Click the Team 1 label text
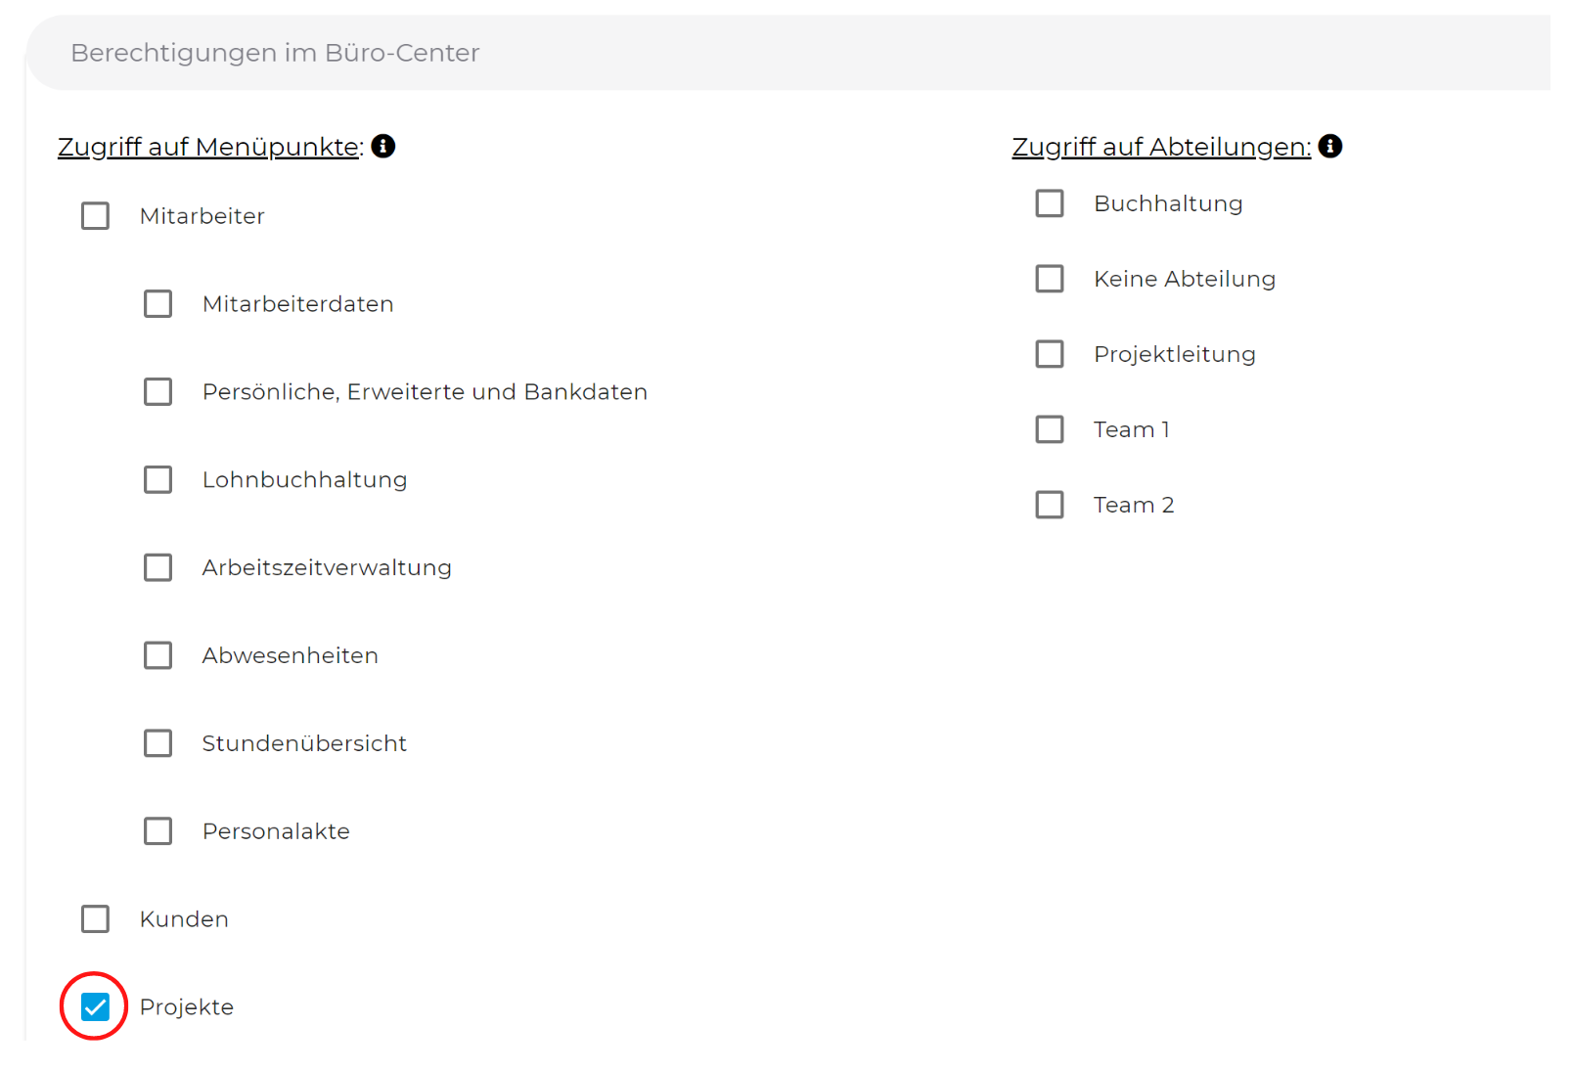 [x=1132, y=429]
